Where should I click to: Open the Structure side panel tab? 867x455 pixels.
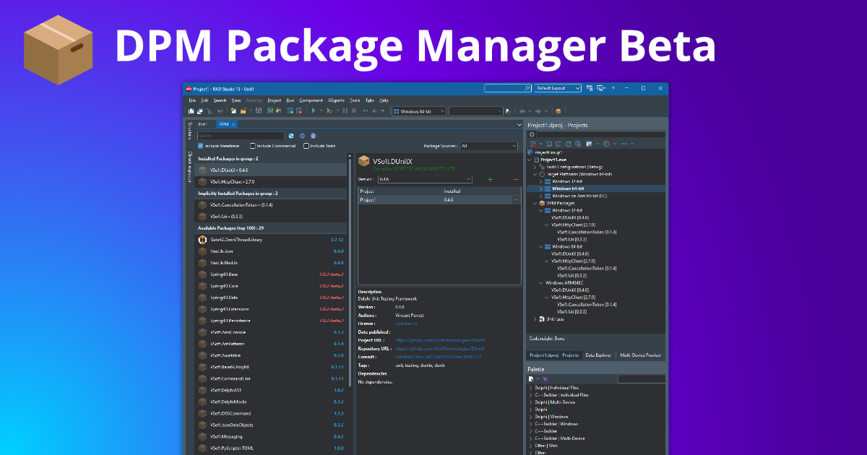[189, 131]
